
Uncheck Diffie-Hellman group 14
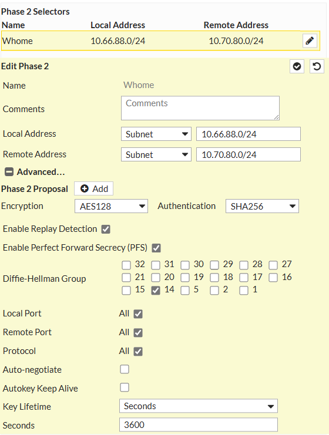click(156, 291)
